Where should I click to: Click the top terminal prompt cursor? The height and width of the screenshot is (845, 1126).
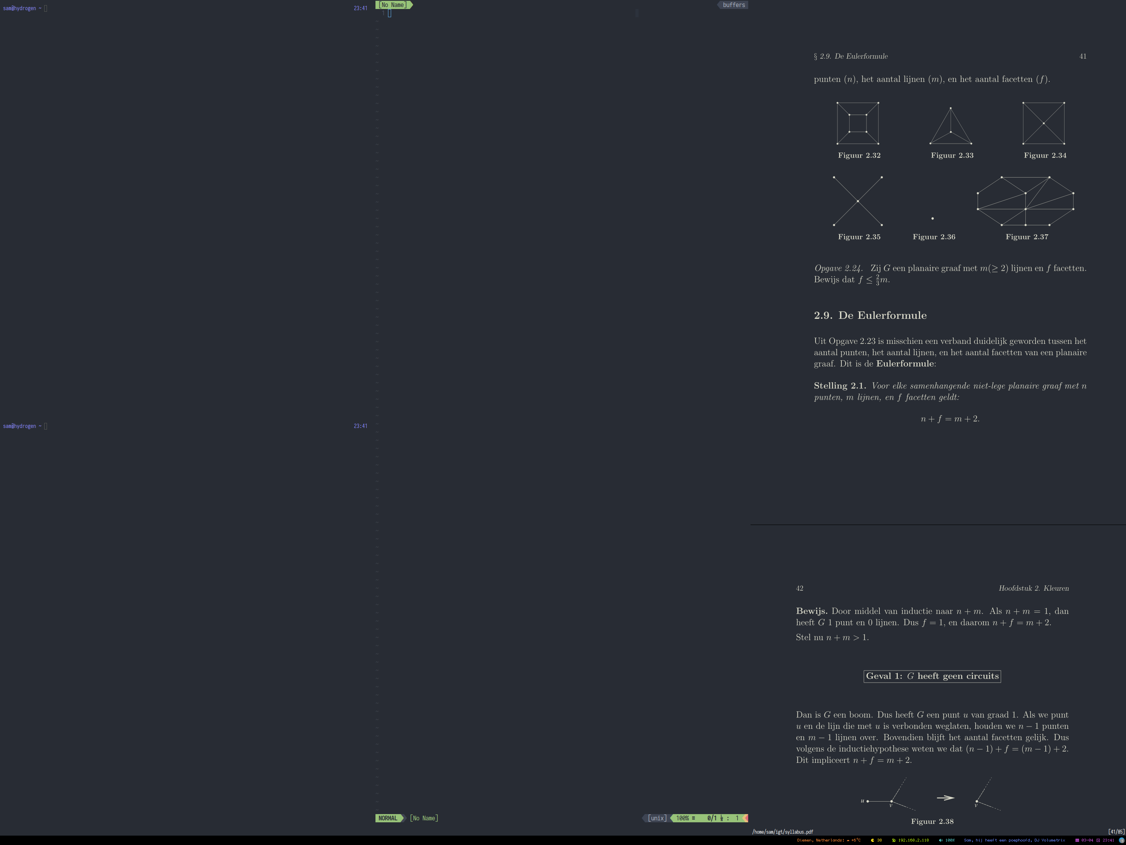(x=46, y=8)
